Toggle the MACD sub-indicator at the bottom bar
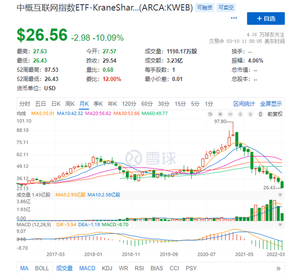This screenshot has height=274, width=294. tap(87, 269)
